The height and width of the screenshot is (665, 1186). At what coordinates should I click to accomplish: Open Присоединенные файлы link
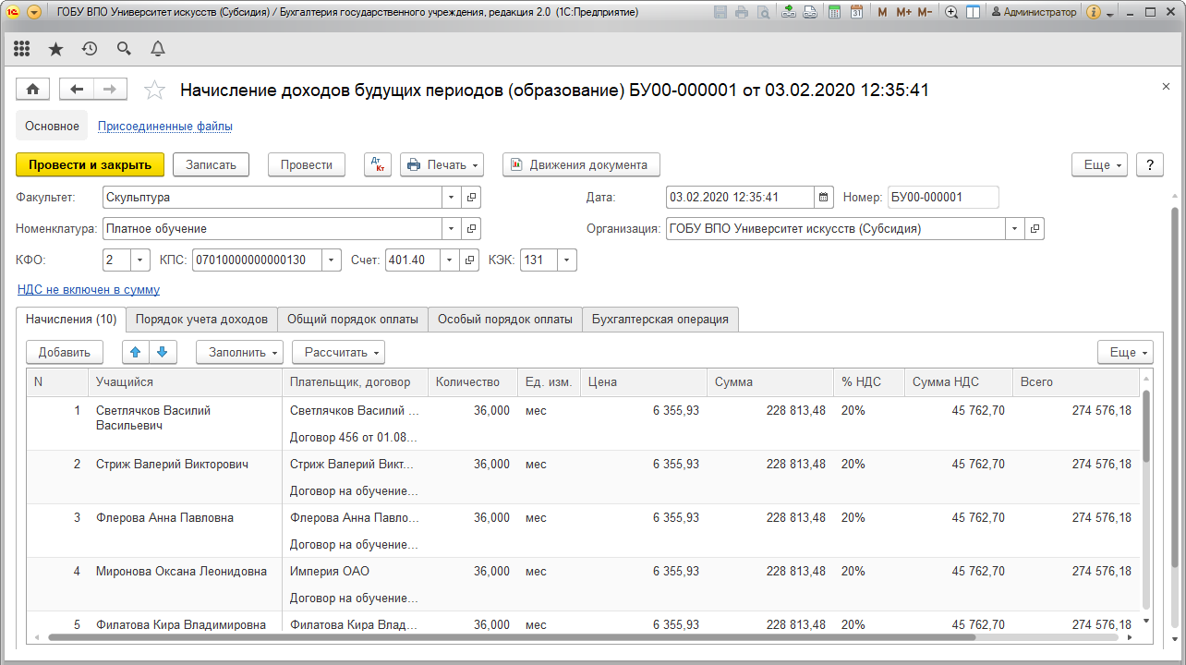pos(165,126)
